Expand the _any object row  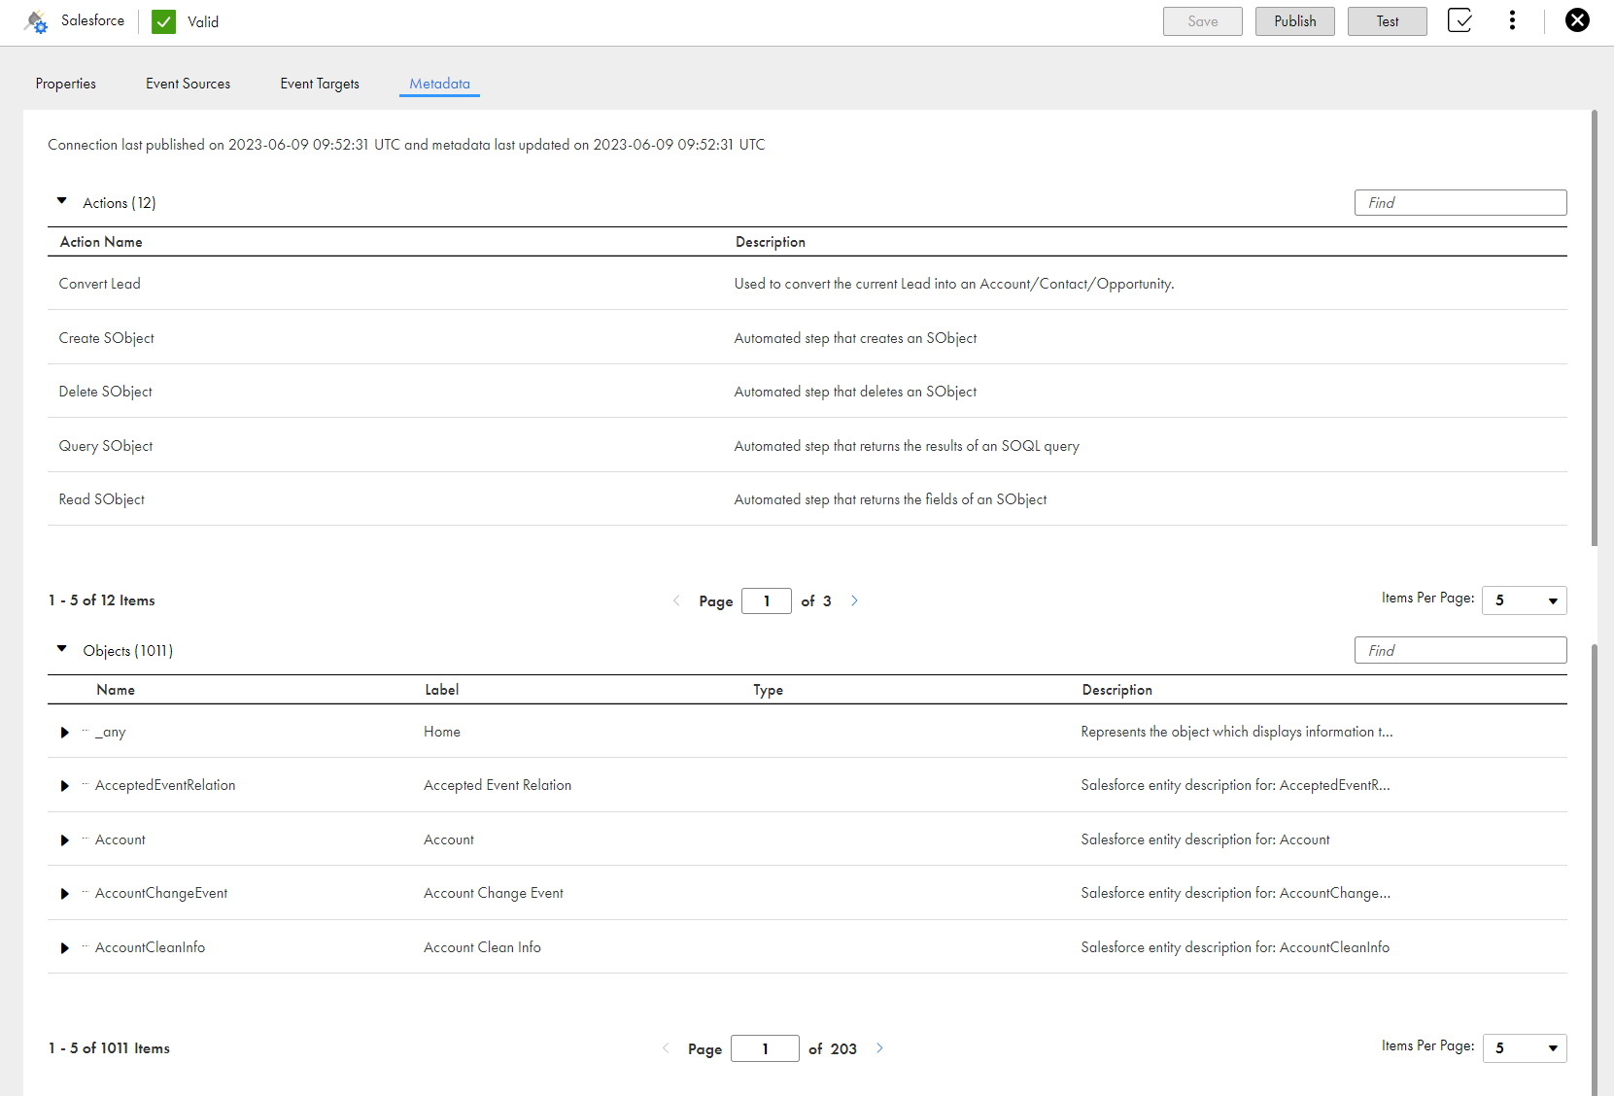pos(65,733)
